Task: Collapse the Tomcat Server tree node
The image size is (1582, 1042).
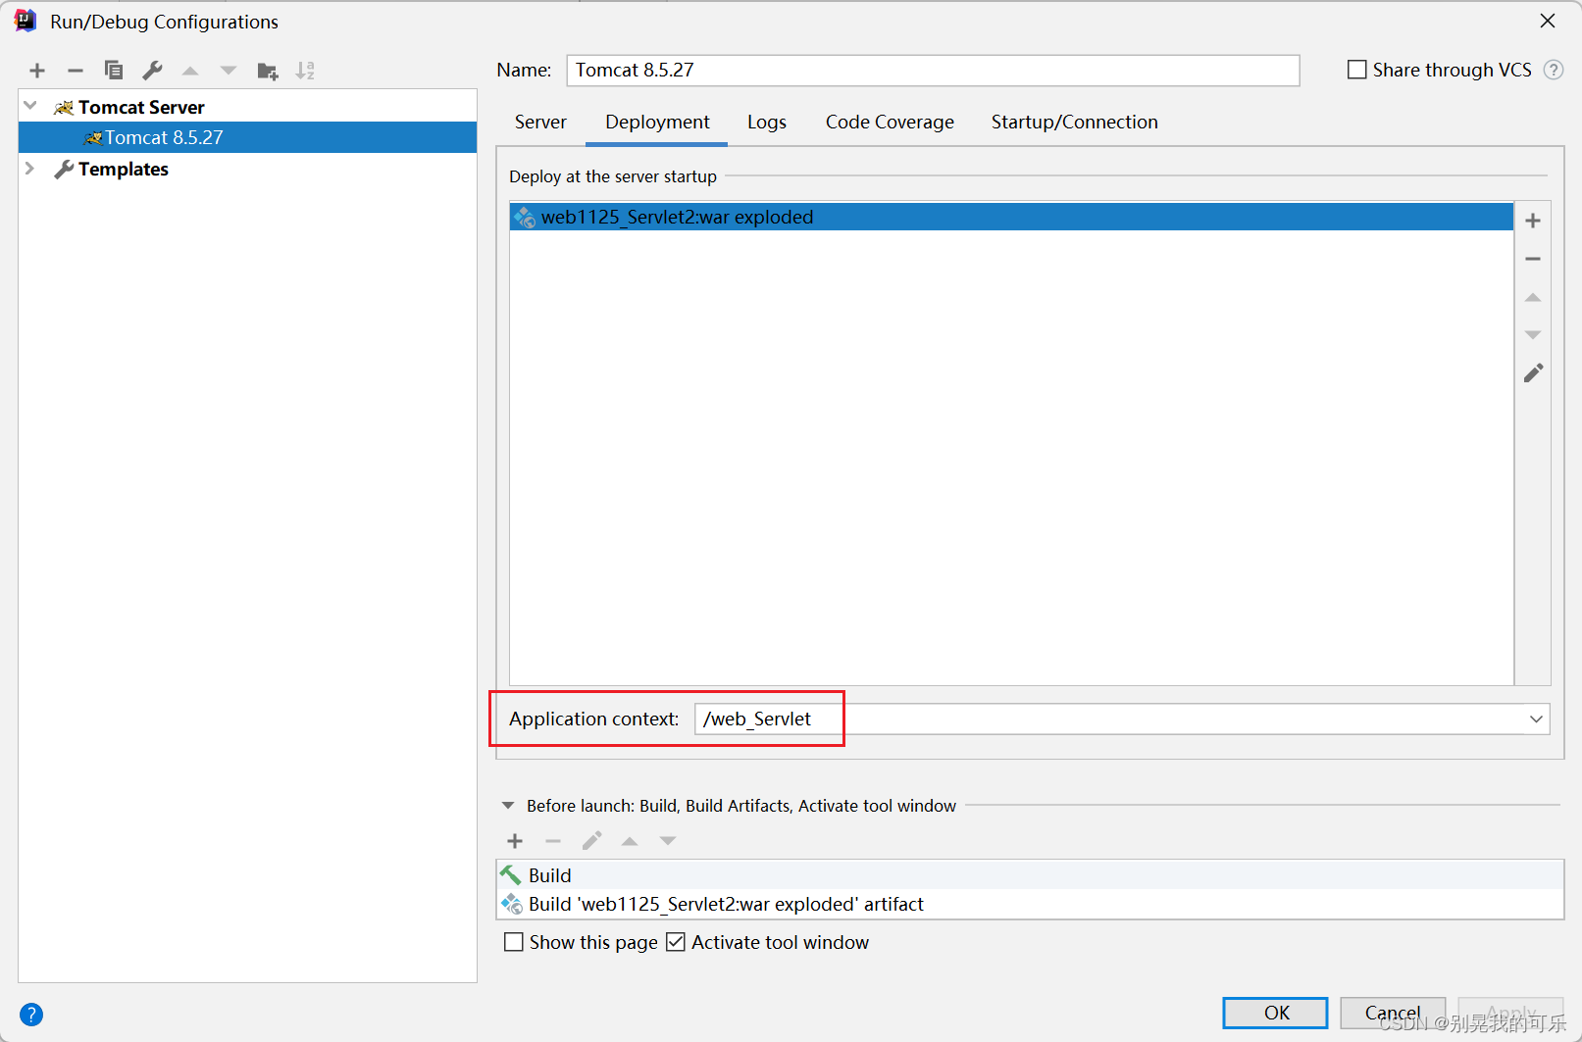Action: point(30,106)
